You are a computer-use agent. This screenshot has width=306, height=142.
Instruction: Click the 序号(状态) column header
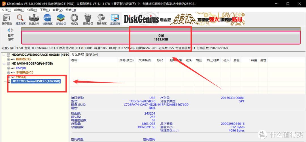pos(127,60)
